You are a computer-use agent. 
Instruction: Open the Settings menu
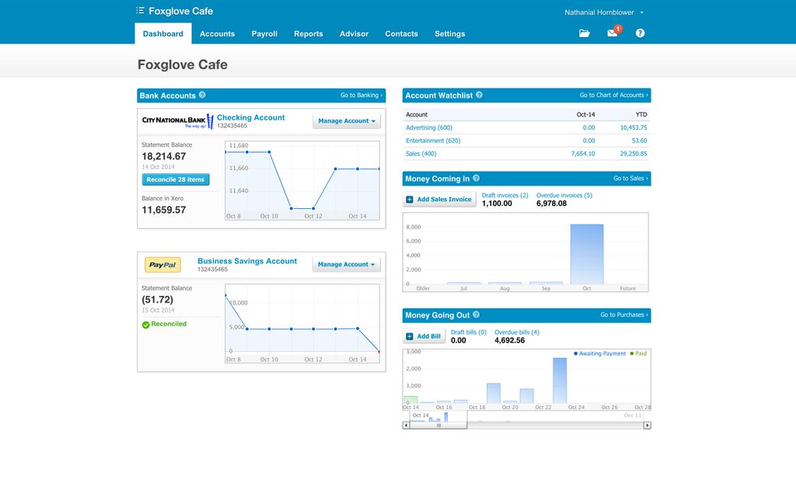click(450, 33)
